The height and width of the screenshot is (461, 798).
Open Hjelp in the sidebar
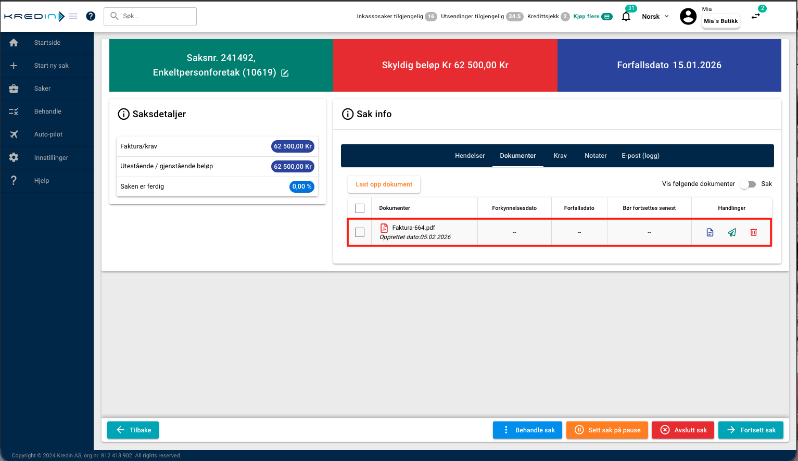(47, 181)
